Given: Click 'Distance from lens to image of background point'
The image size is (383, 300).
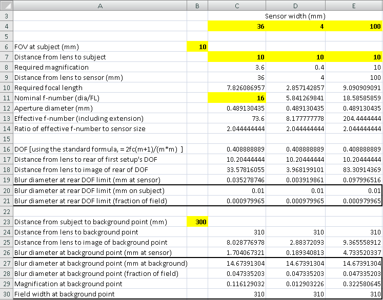Looking at the screenshot, I should point(91,243).
